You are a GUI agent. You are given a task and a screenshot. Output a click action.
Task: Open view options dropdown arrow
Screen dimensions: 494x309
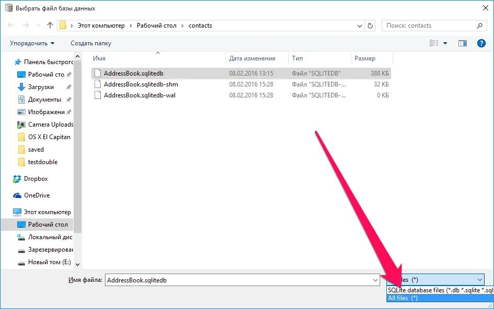pyautogui.click(x=445, y=43)
